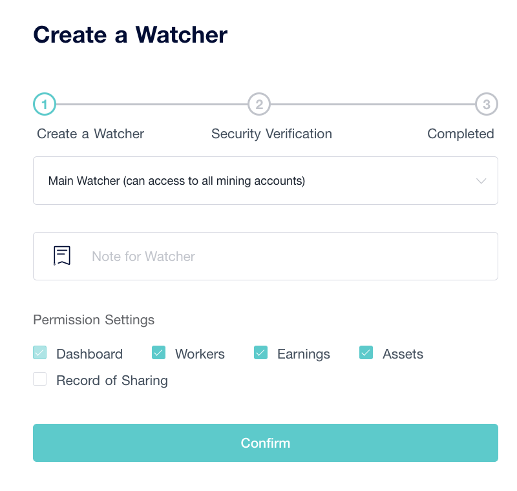Open the Main Watcher type dropdown

[x=266, y=181]
